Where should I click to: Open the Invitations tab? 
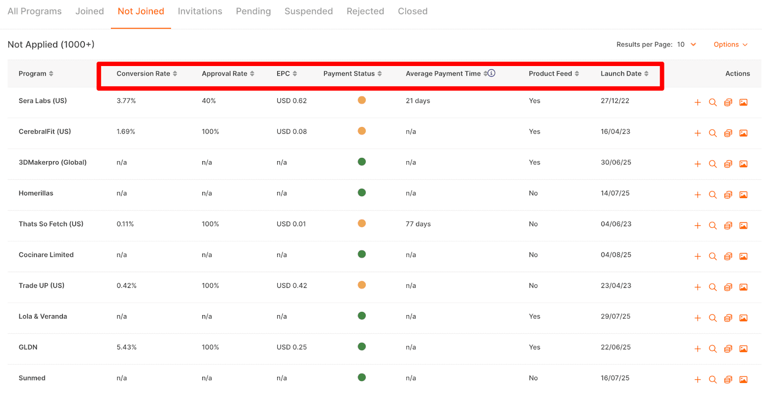click(200, 11)
